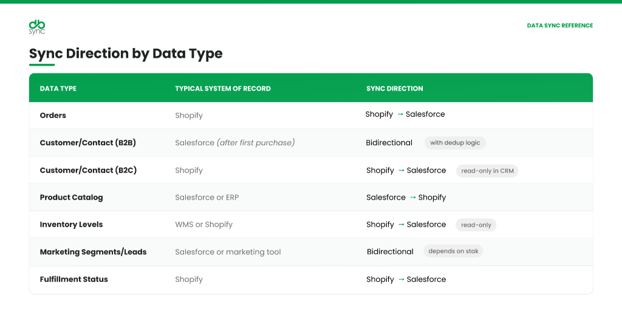Click the DBSync logo
The width and height of the screenshot is (622, 328).
click(37, 27)
